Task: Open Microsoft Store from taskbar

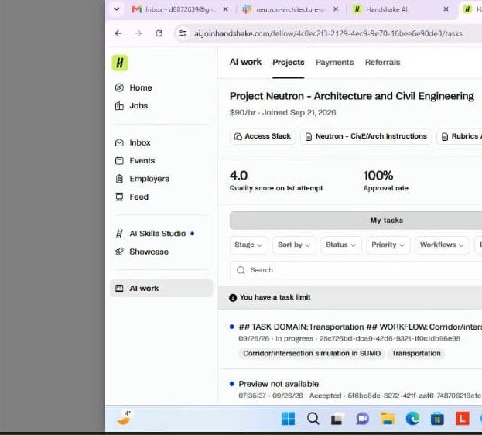Action: coord(437,419)
